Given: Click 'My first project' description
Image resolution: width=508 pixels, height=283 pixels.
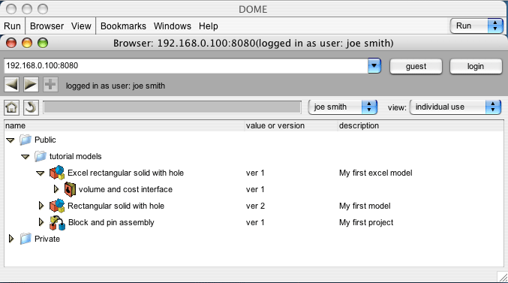Looking at the screenshot, I should tap(366, 222).
